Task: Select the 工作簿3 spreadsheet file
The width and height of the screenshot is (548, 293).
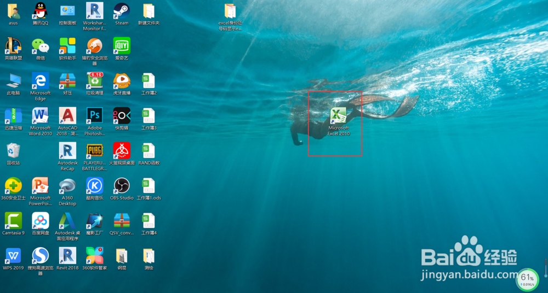Action: click(149, 119)
